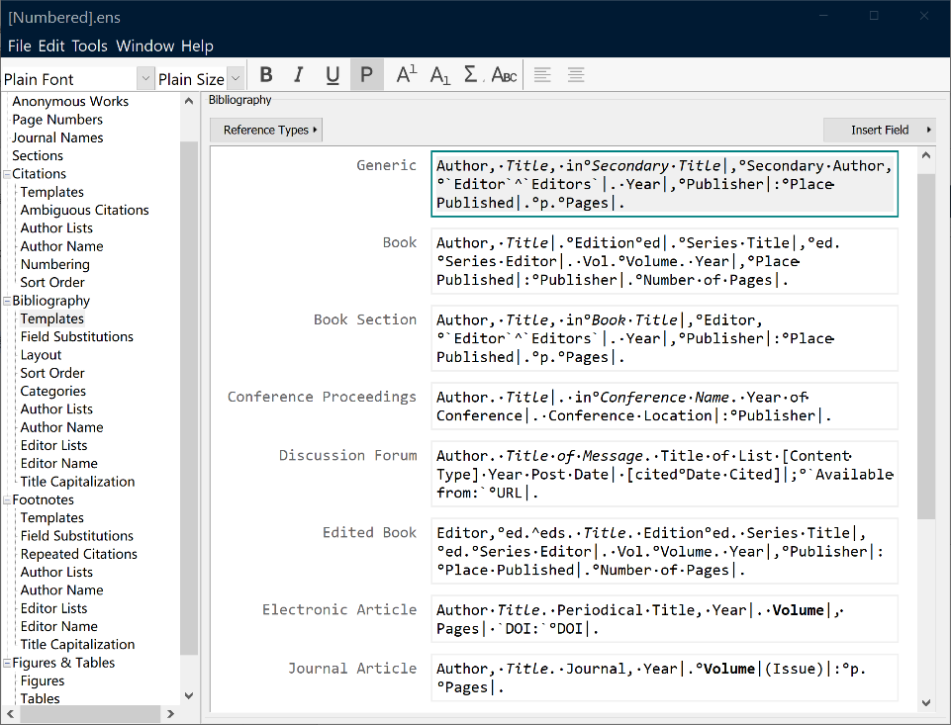Toggle the Plain text formatting button
The image size is (951, 725).
366,75
